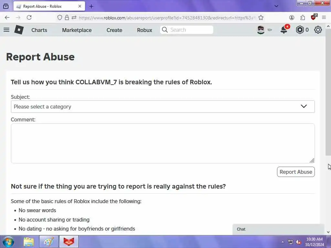Viewport: 331px width, 248px height.
Task: Click the scrollbar down arrow
Action: [328, 232]
